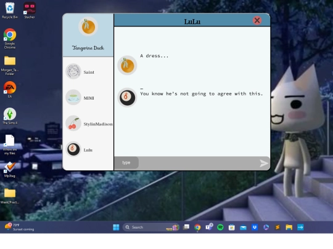333x249 pixels.
Task: Launch The Sims 4 desktop shortcut
Action: 10,116
